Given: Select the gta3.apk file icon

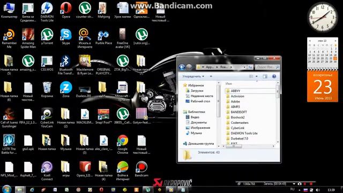Looking at the screenshot, I should coord(28,143).
